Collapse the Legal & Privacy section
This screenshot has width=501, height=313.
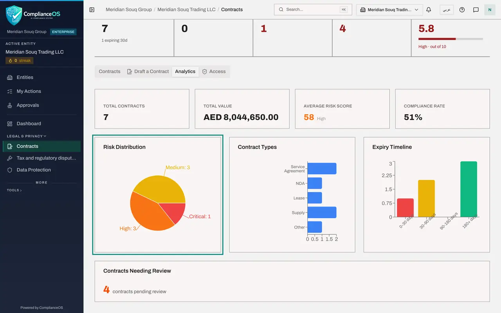tap(27, 136)
